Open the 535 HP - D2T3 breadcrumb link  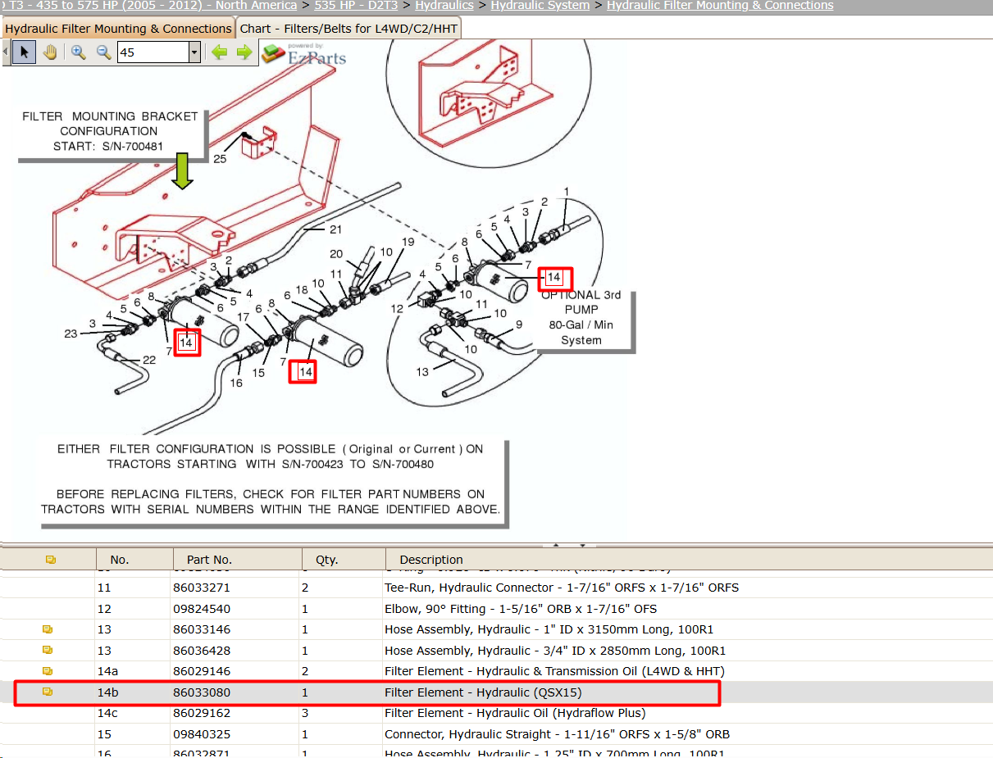tap(357, 5)
